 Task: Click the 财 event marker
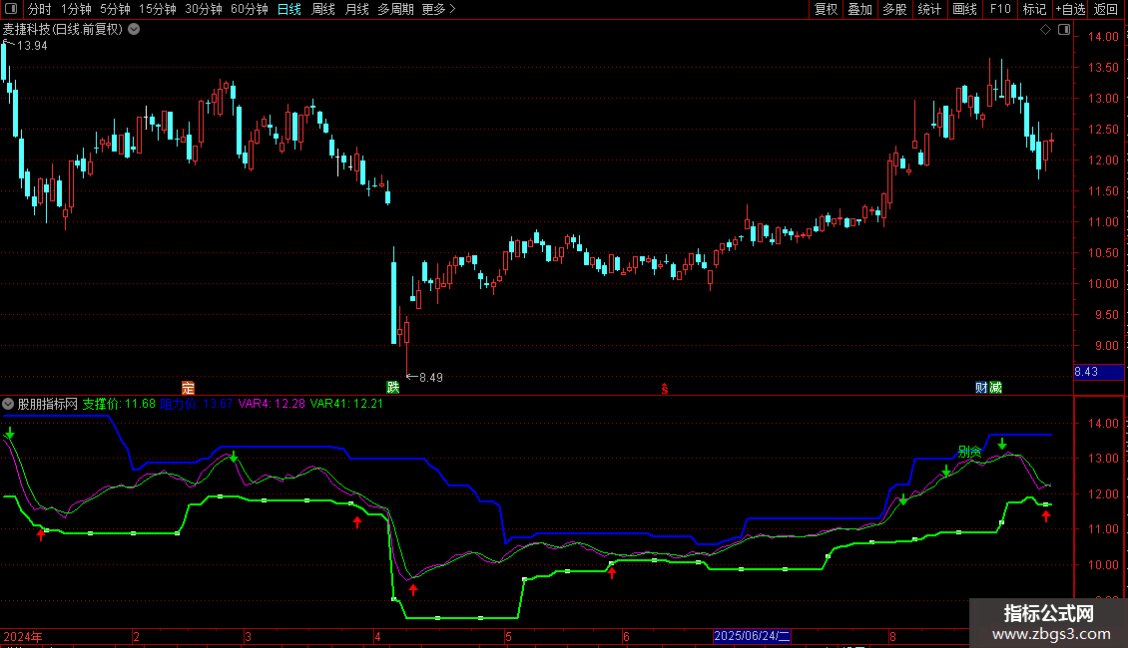pos(981,388)
